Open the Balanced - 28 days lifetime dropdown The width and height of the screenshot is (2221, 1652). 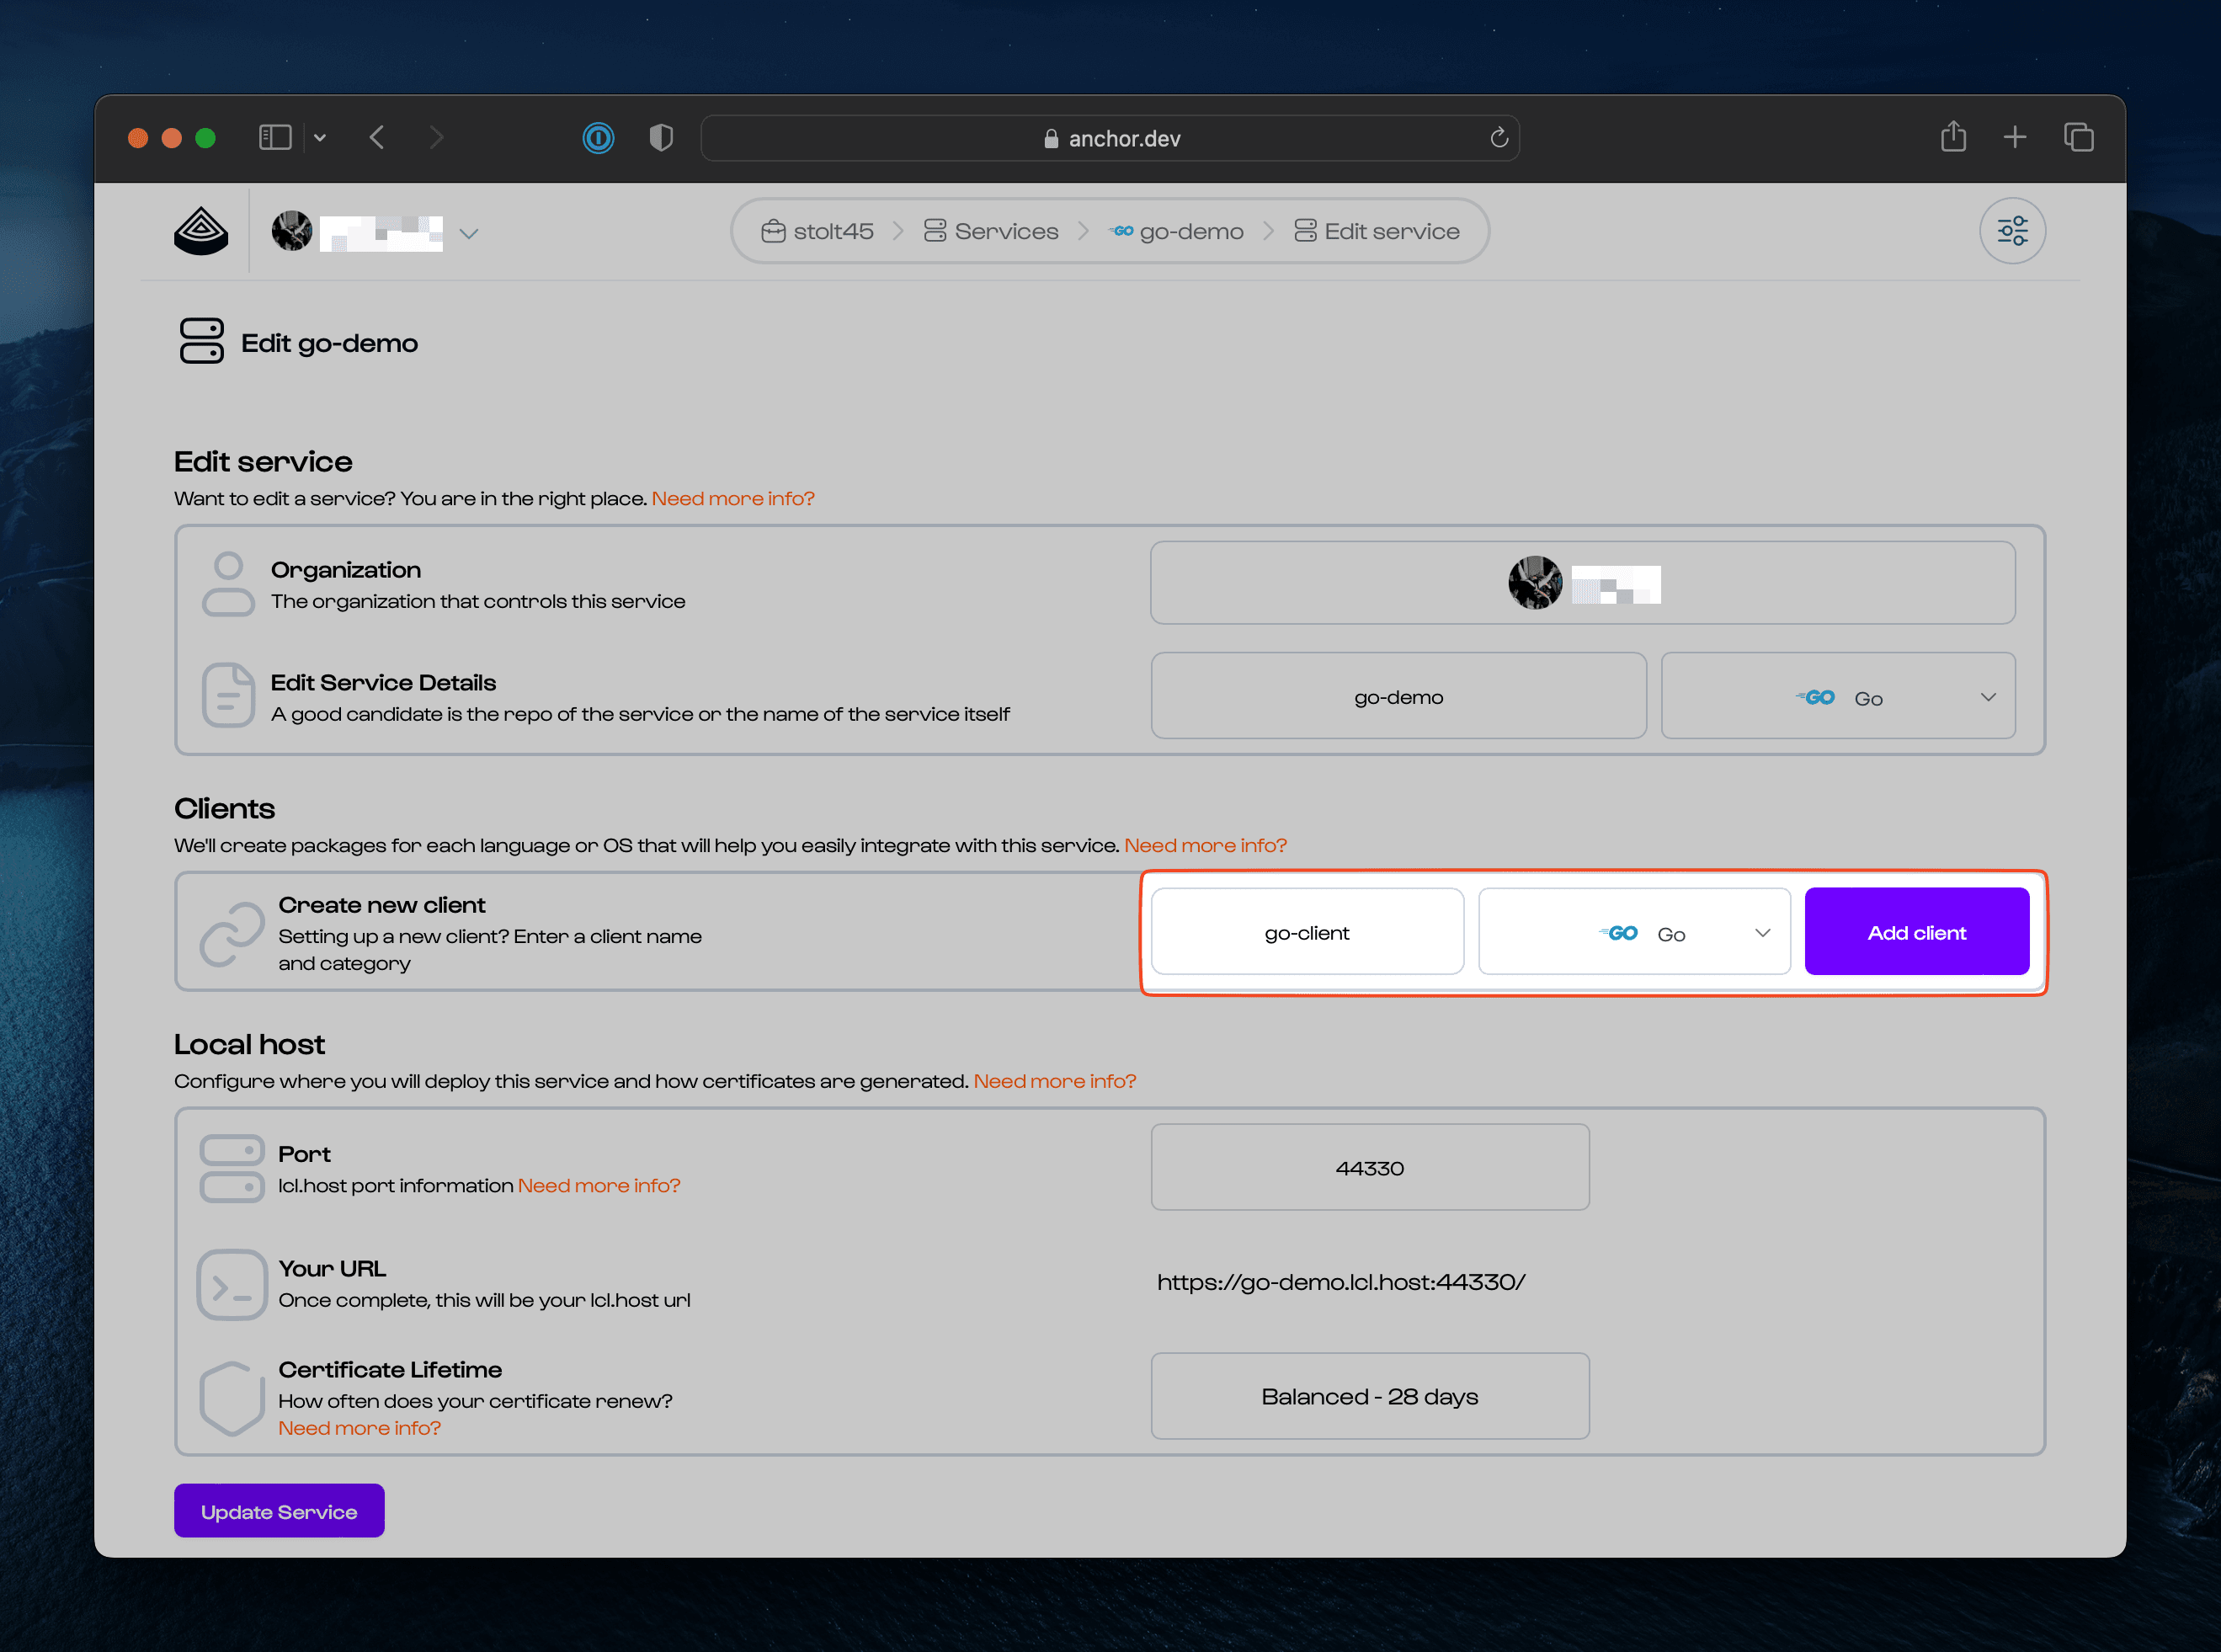coord(1370,1396)
